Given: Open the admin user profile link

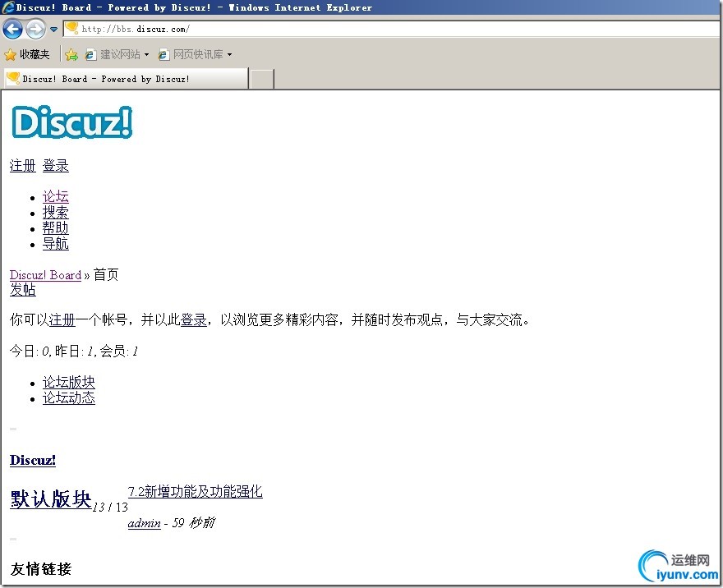Looking at the screenshot, I should [x=145, y=523].
